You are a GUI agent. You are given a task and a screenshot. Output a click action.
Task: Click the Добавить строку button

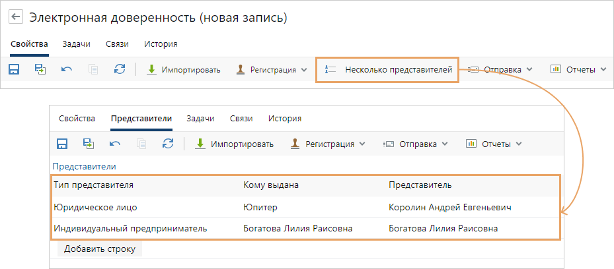coord(100,249)
